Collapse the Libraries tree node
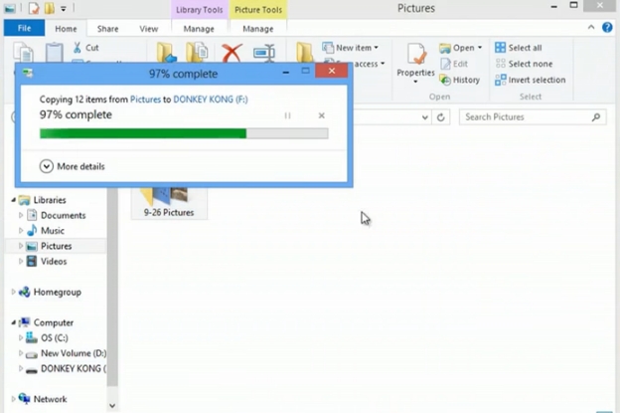This screenshot has height=413, width=620. (x=14, y=200)
